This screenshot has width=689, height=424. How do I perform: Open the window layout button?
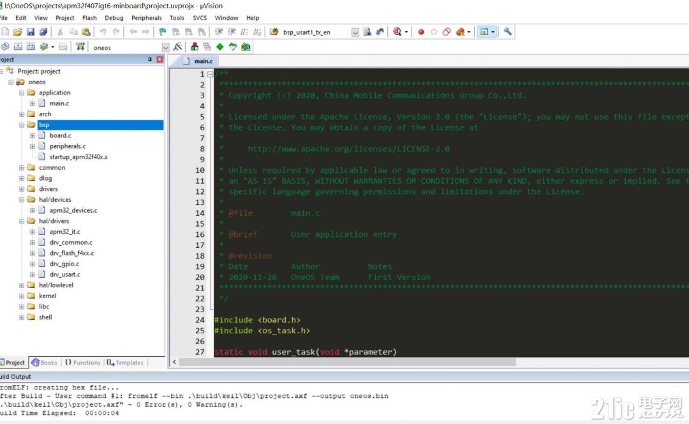point(484,32)
